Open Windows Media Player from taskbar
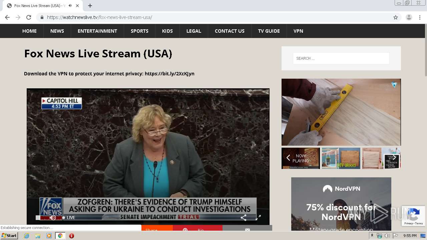This screenshot has height=240, width=427. tap(49, 236)
